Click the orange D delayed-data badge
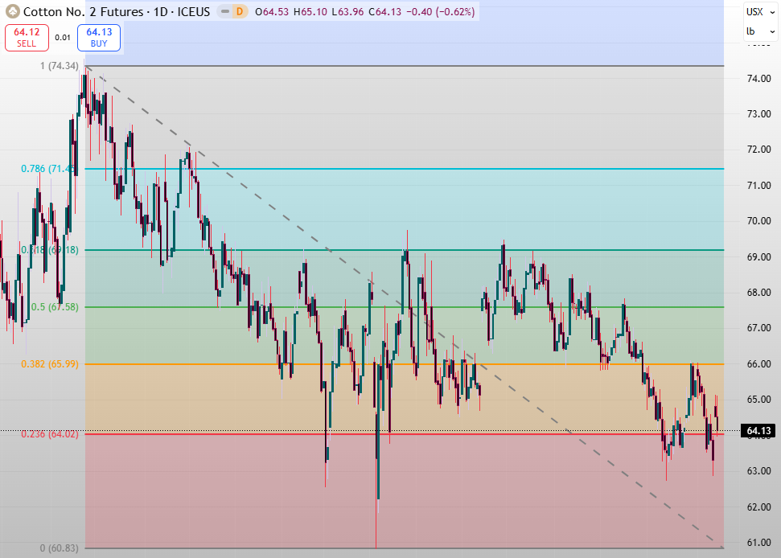This screenshot has height=558, width=781. point(239,12)
